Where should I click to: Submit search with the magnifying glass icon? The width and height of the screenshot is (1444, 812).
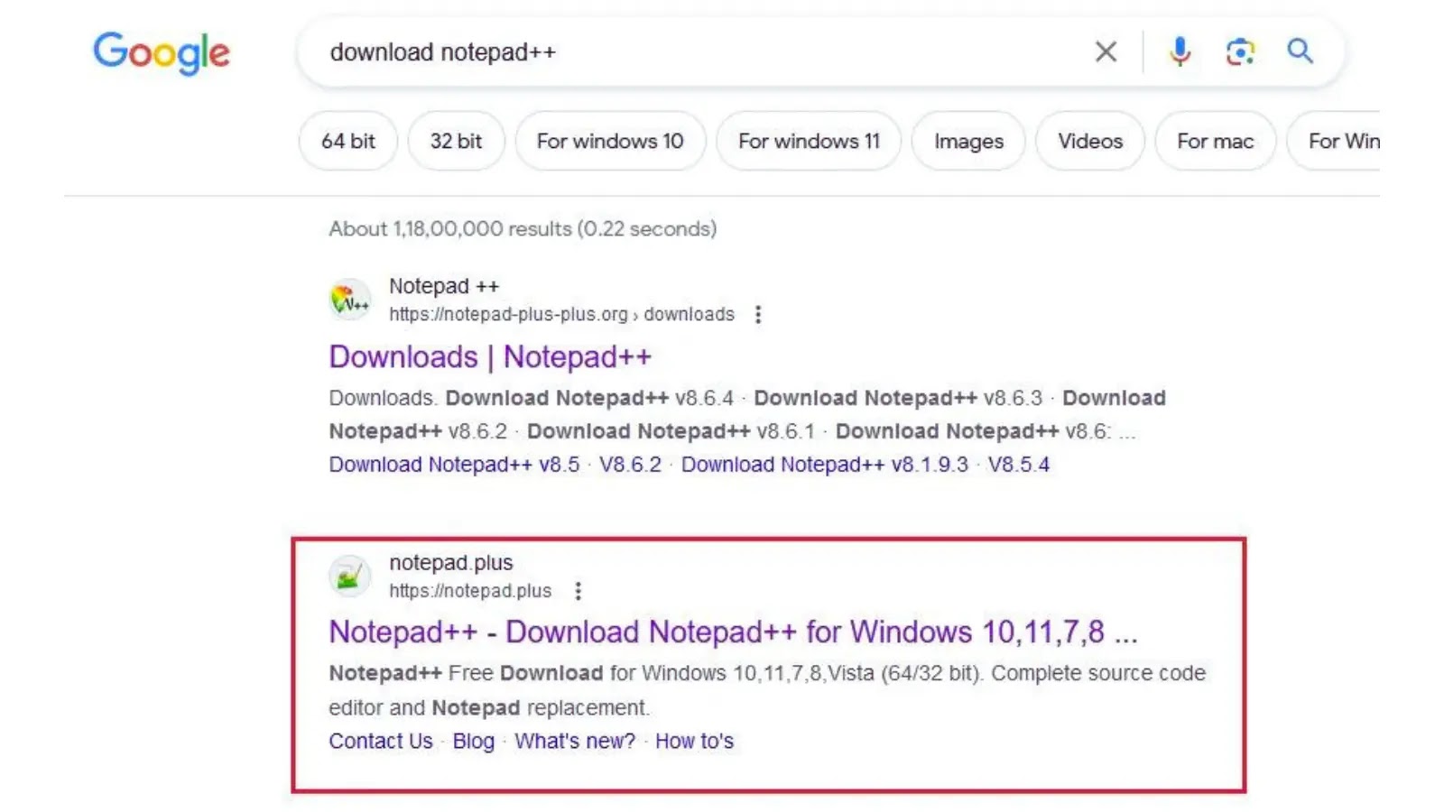tap(1300, 51)
